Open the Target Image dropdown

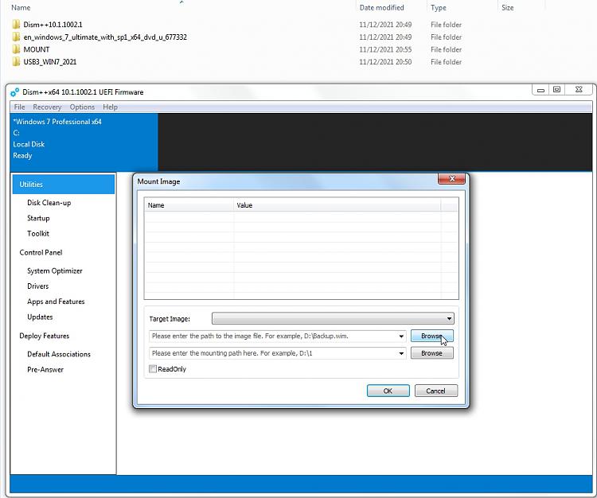point(333,318)
